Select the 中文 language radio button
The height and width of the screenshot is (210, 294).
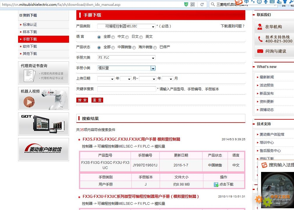(113, 37)
